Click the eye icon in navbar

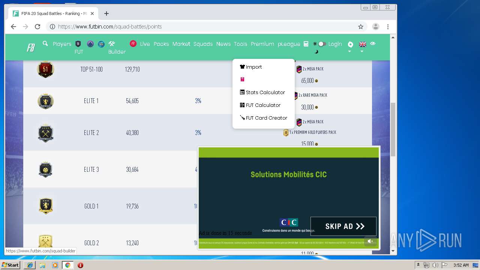click(373, 43)
